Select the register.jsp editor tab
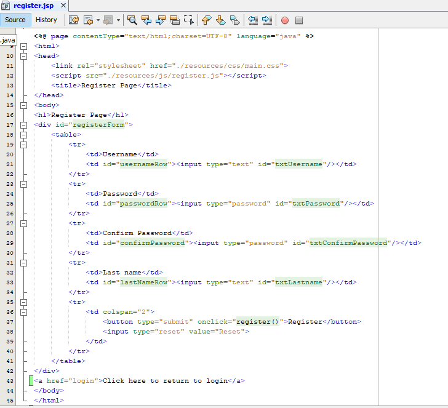This screenshot has height=408, width=448. tap(33, 6)
